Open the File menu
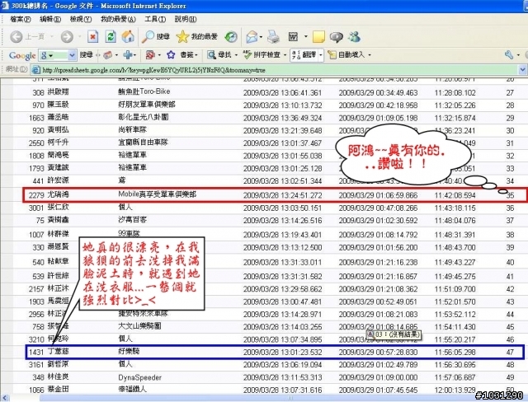Viewport: 528px width, 402px height. [x=20, y=19]
